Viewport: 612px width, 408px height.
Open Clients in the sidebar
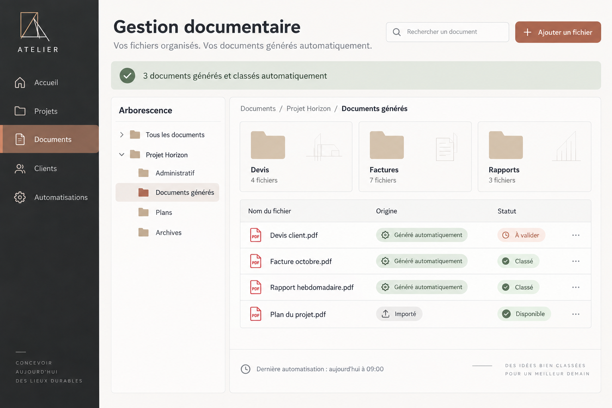49,169
